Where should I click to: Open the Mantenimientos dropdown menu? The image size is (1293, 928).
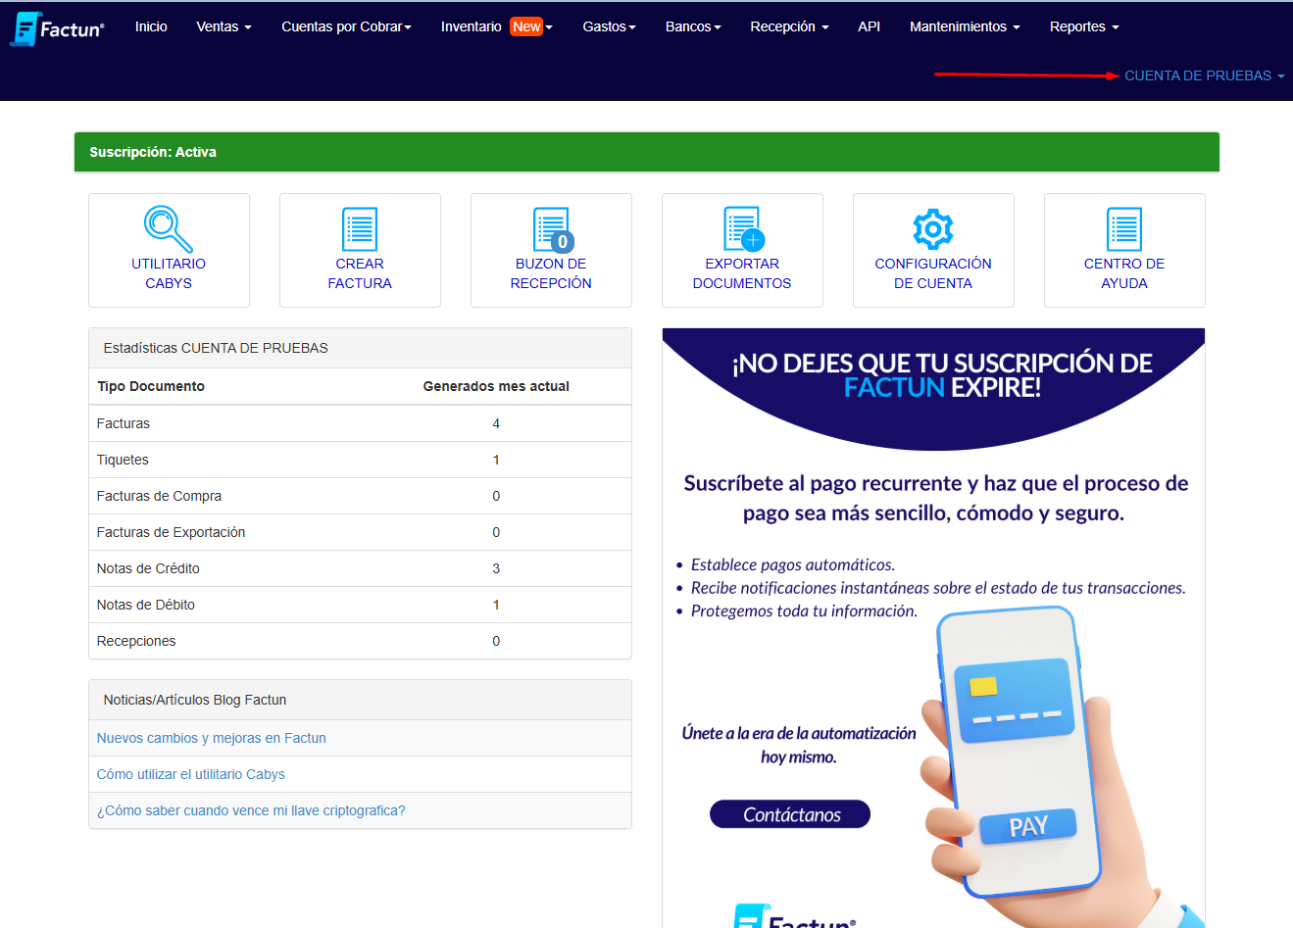tap(965, 26)
